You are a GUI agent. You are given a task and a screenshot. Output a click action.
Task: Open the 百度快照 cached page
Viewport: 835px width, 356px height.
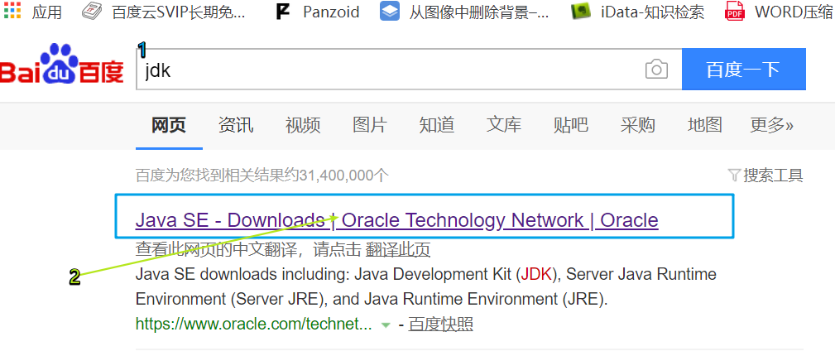tap(440, 324)
